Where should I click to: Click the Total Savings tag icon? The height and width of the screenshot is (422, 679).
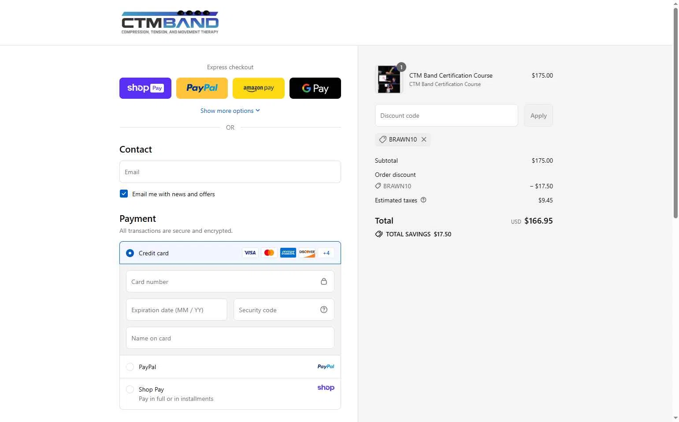pyautogui.click(x=379, y=234)
